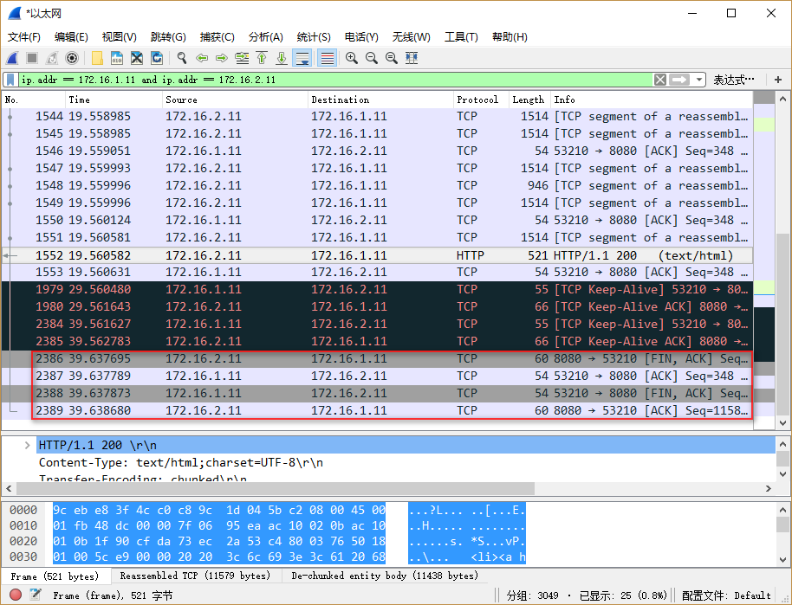792x605 pixels.
Task: Open the 文件(F) menu
Action: 24,37
